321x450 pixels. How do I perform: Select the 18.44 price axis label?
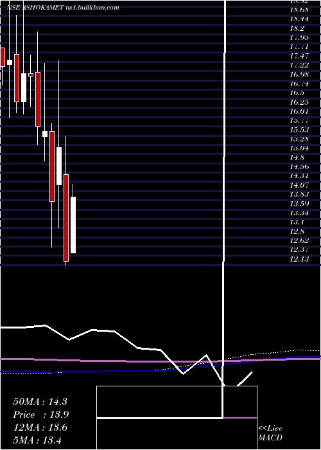point(299,19)
